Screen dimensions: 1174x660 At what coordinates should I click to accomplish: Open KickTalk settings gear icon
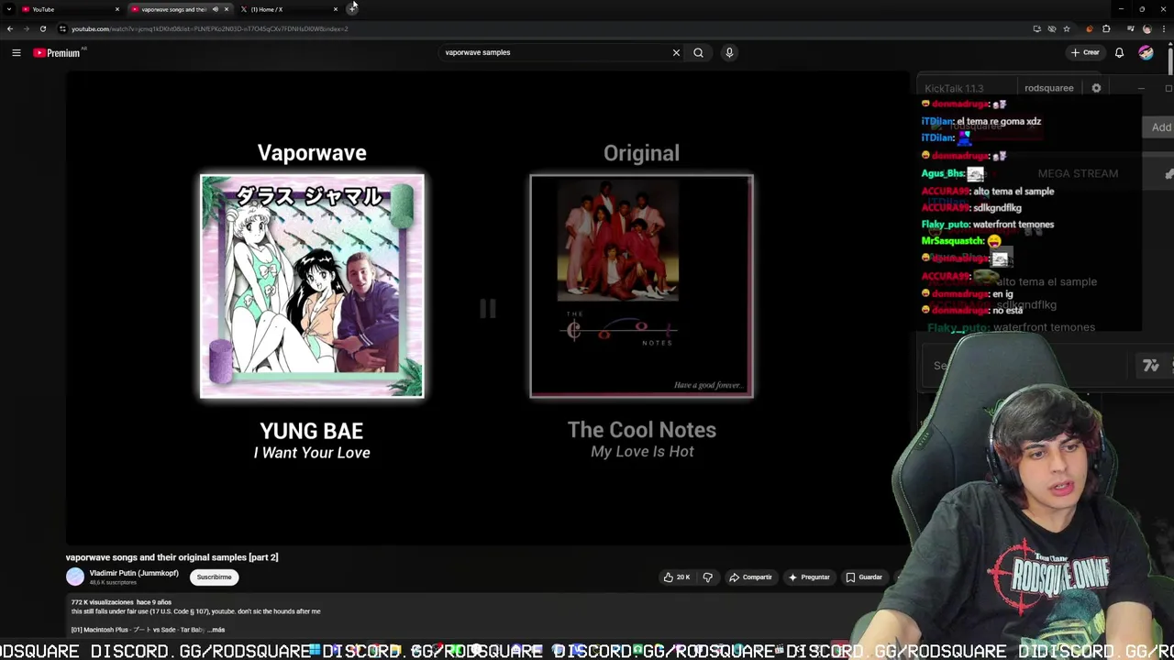click(1096, 88)
